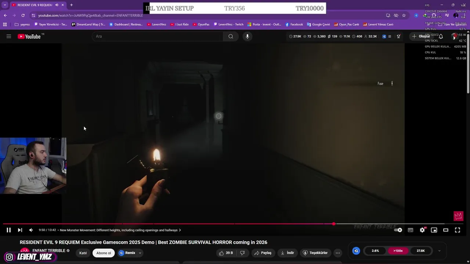This screenshot has width=470, height=264.
Task: Click the 'İndir' download button
Action: (x=287, y=253)
